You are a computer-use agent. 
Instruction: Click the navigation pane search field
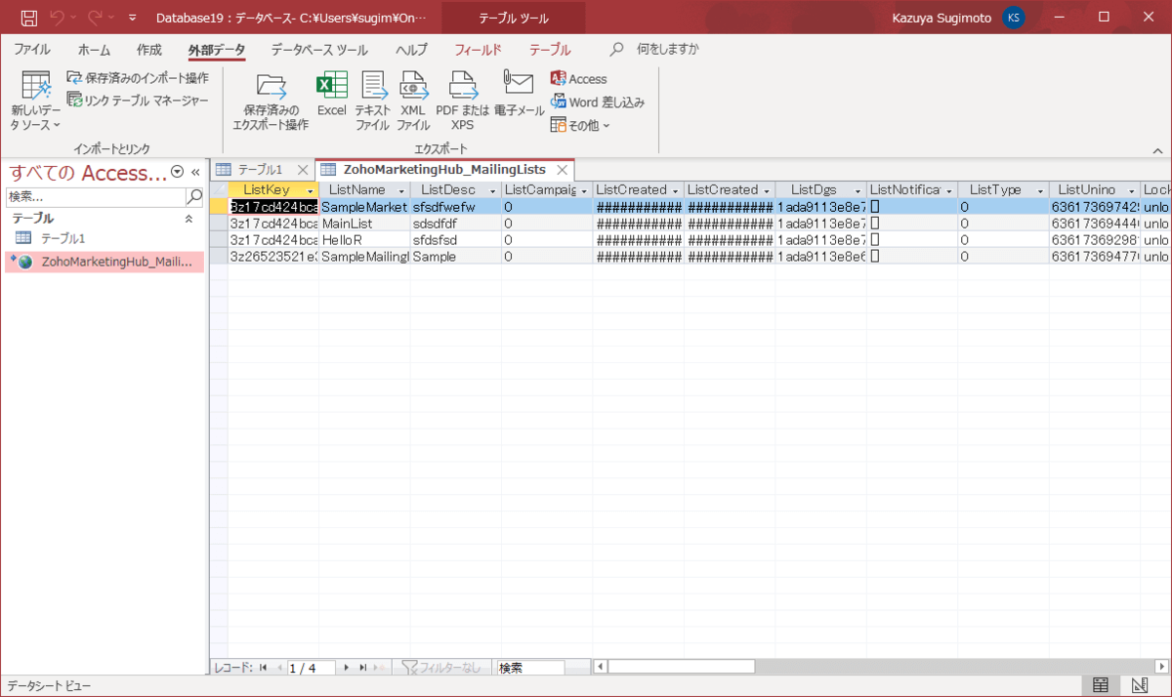click(95, 196)
